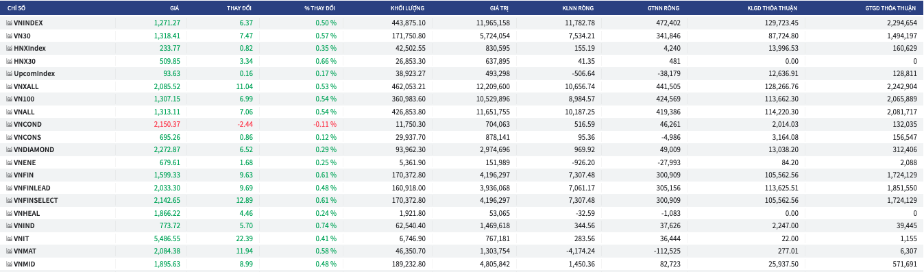Click the GTGD THỎA THUẬN column header
The image size is (924, 272).
894,8
